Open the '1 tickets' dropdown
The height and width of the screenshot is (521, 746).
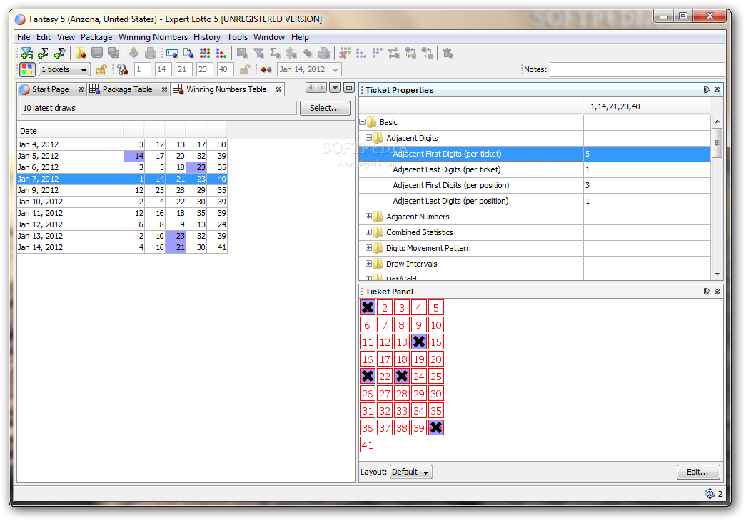point(64,69)
